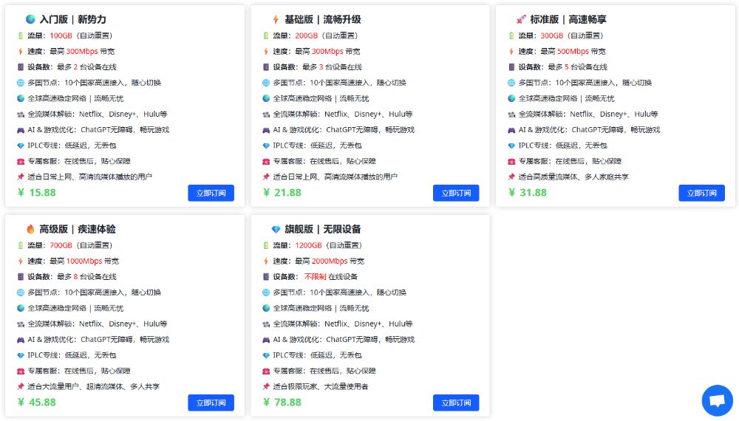Viewport: 739px width, 421px height.
Task: Click the 全流媒体解锁 icon in 旗舰版 card
Action: click(x=266, y=324)
